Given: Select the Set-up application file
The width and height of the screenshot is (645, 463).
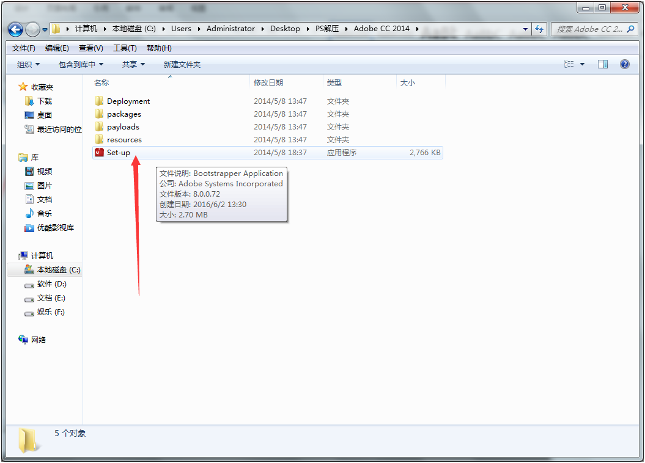Looking at the screenshot, I should click(x=268, y=153).
